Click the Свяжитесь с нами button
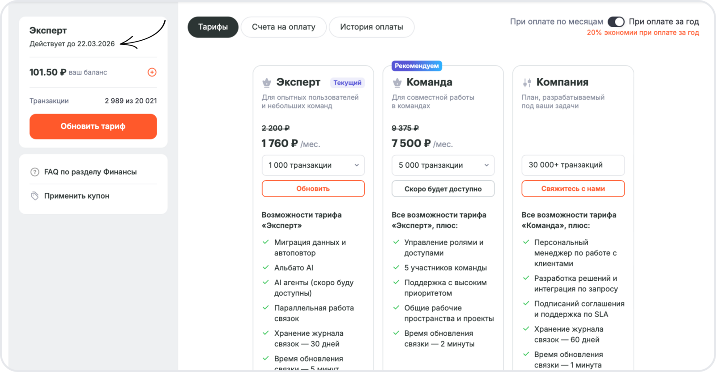 pos(573,189)
